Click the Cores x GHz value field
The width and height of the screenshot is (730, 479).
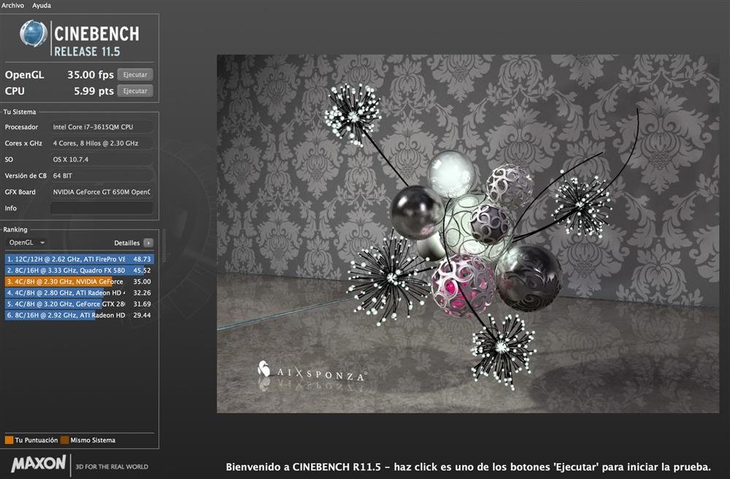pyautogui.click(x=102, y=143)
